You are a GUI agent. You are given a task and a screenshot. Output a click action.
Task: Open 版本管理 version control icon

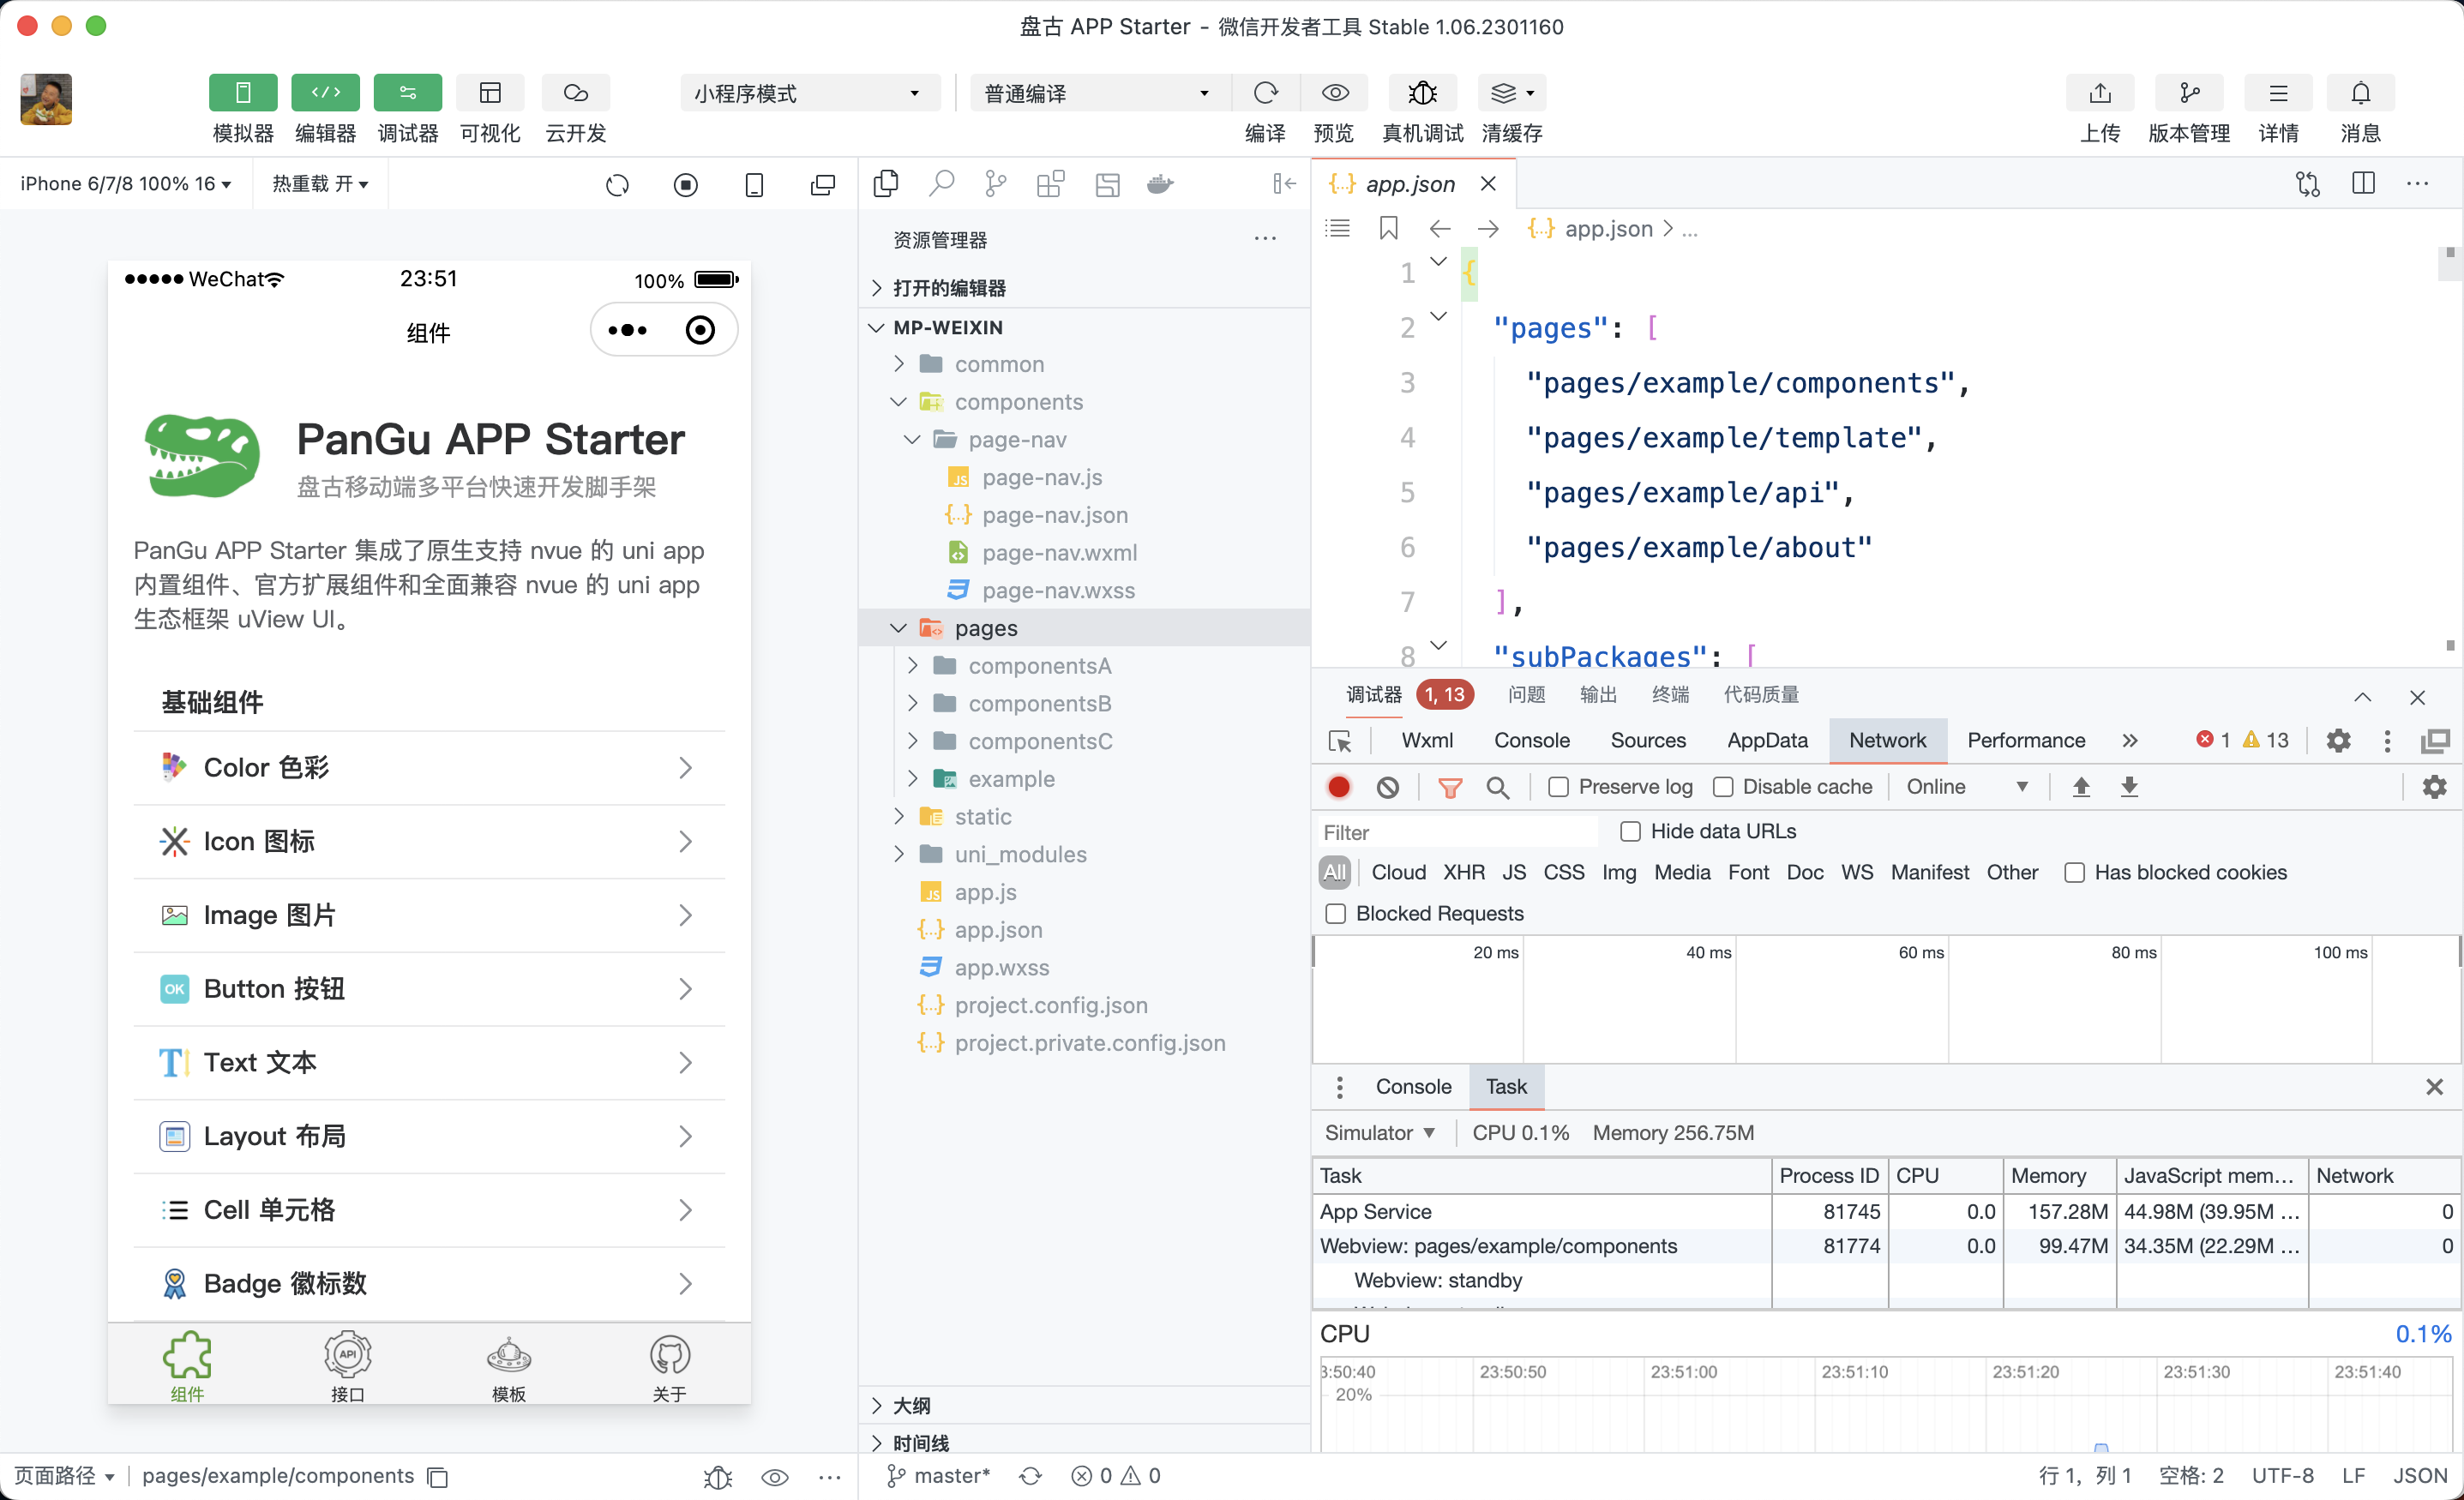(x=2189, y=93)
